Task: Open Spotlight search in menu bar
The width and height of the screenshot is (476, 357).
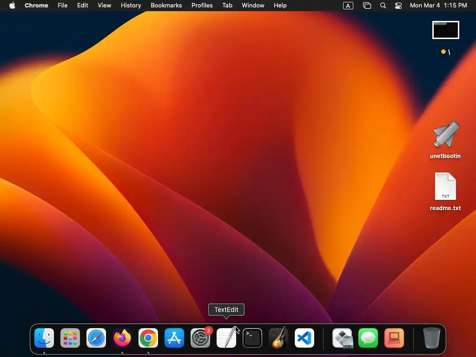Action: [383, 6]
